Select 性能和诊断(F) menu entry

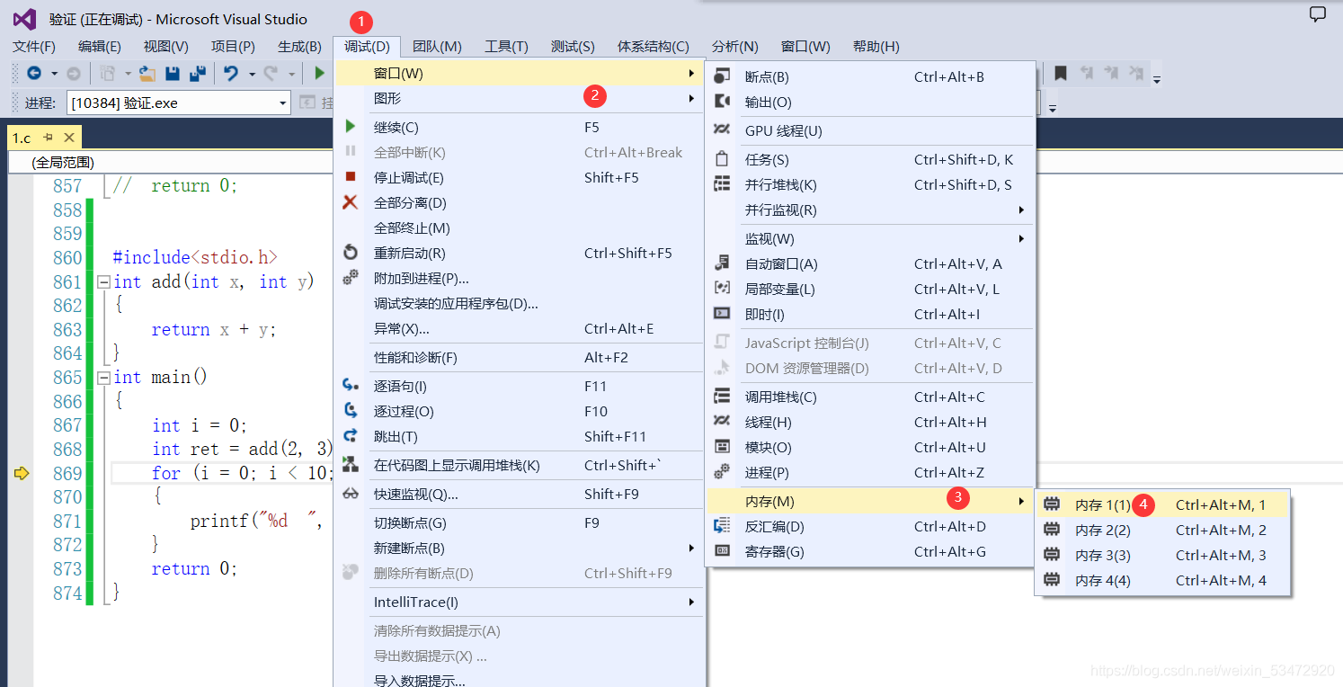519,357
